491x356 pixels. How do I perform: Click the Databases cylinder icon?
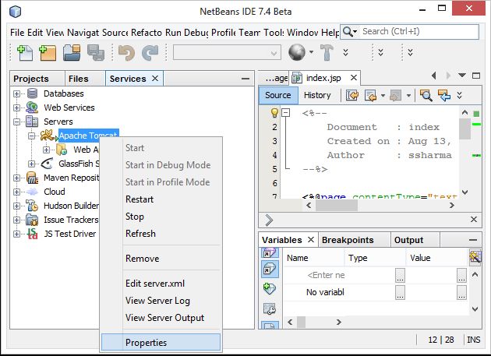pos(32,93)
